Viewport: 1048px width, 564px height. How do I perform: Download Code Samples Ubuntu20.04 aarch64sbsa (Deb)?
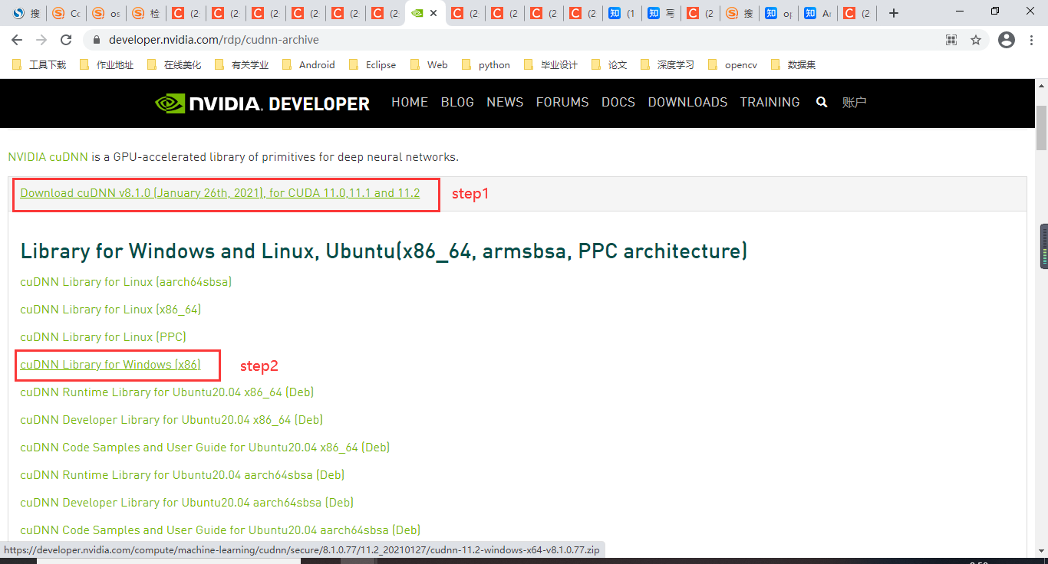[220, 530]
